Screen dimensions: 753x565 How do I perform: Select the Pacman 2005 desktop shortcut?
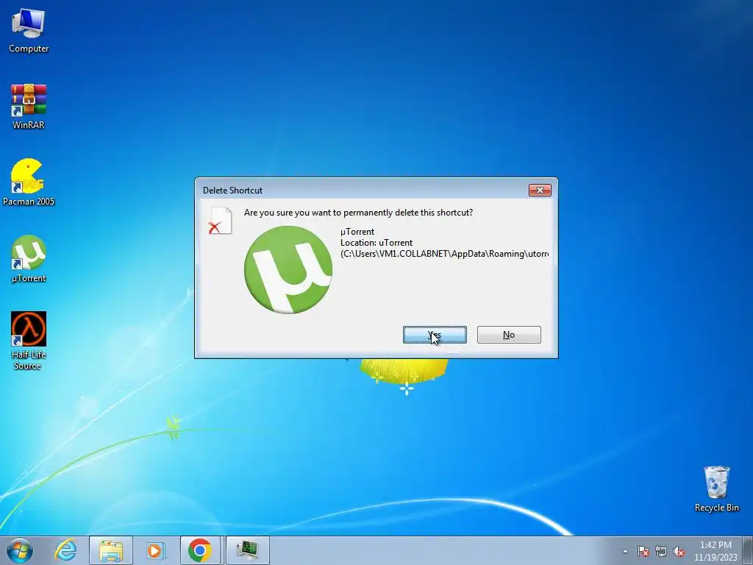pos(29,182)
